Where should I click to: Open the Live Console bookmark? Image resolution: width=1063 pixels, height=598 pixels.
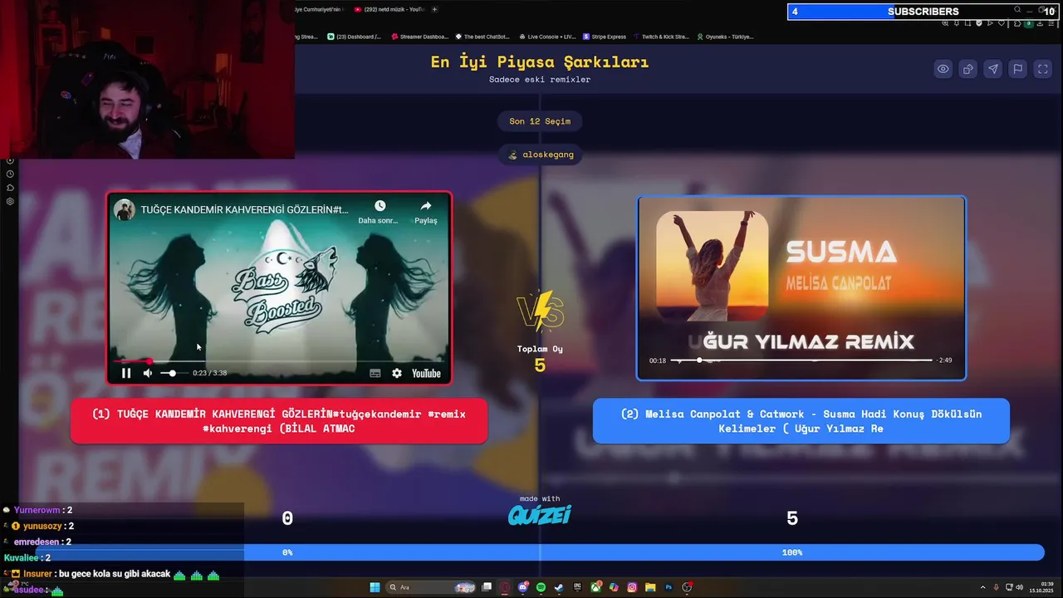click(546, 37)
